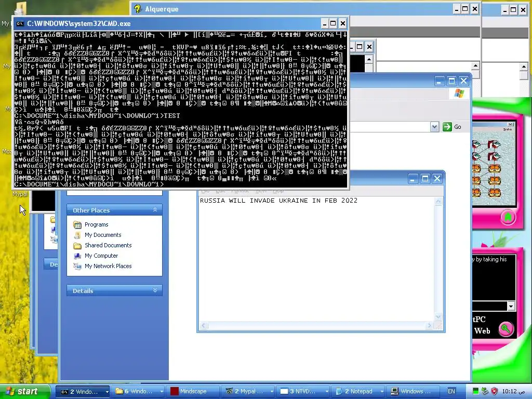532x399 pixels.
Task: Minimize the CMD.exe window
Action: 325,23
